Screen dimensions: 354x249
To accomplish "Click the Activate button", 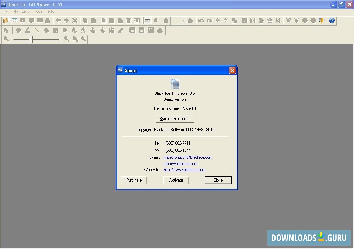I will tap(176, 180).
